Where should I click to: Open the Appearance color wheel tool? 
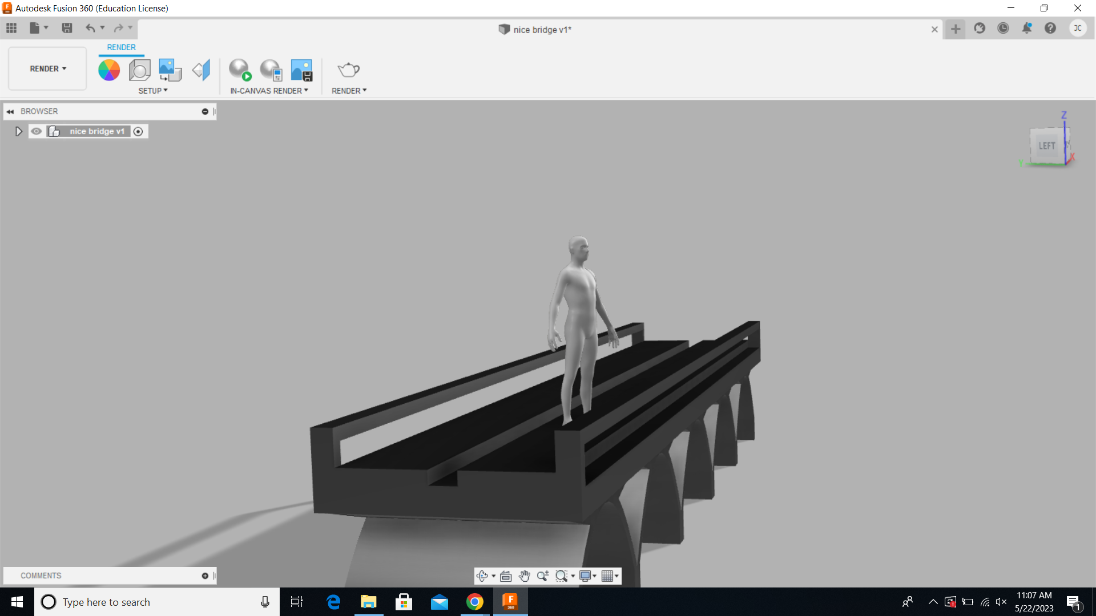(x=109, y=70)
